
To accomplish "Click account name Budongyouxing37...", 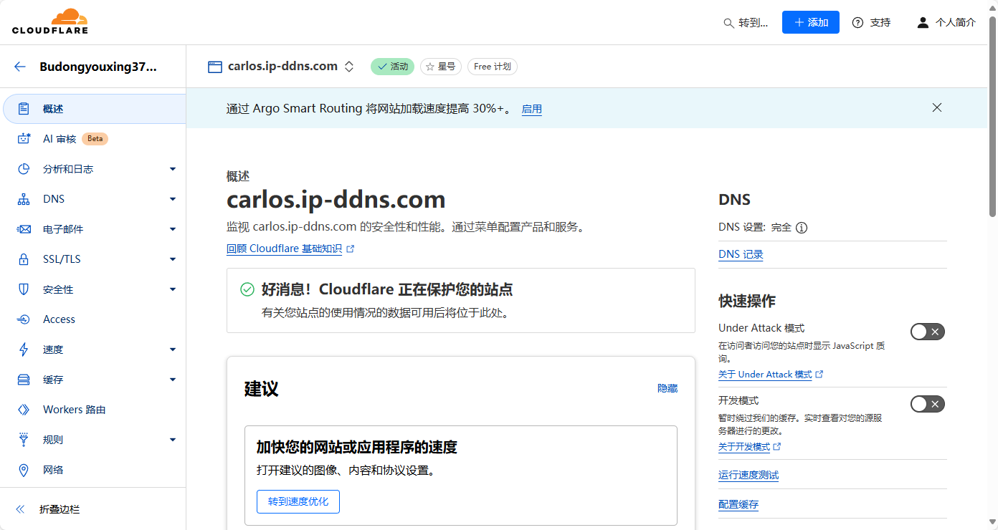I will point(98,67).
